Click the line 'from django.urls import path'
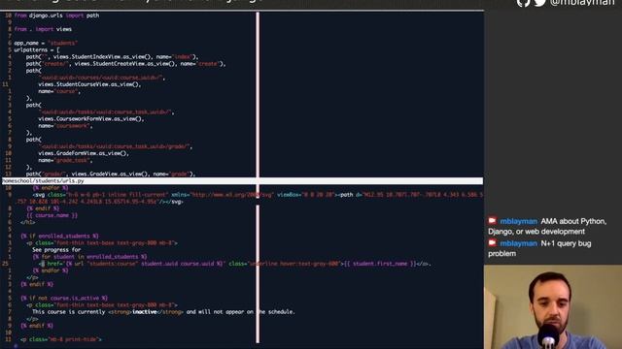The width and height of the screenshot is (622, 349). coord(56,16)
